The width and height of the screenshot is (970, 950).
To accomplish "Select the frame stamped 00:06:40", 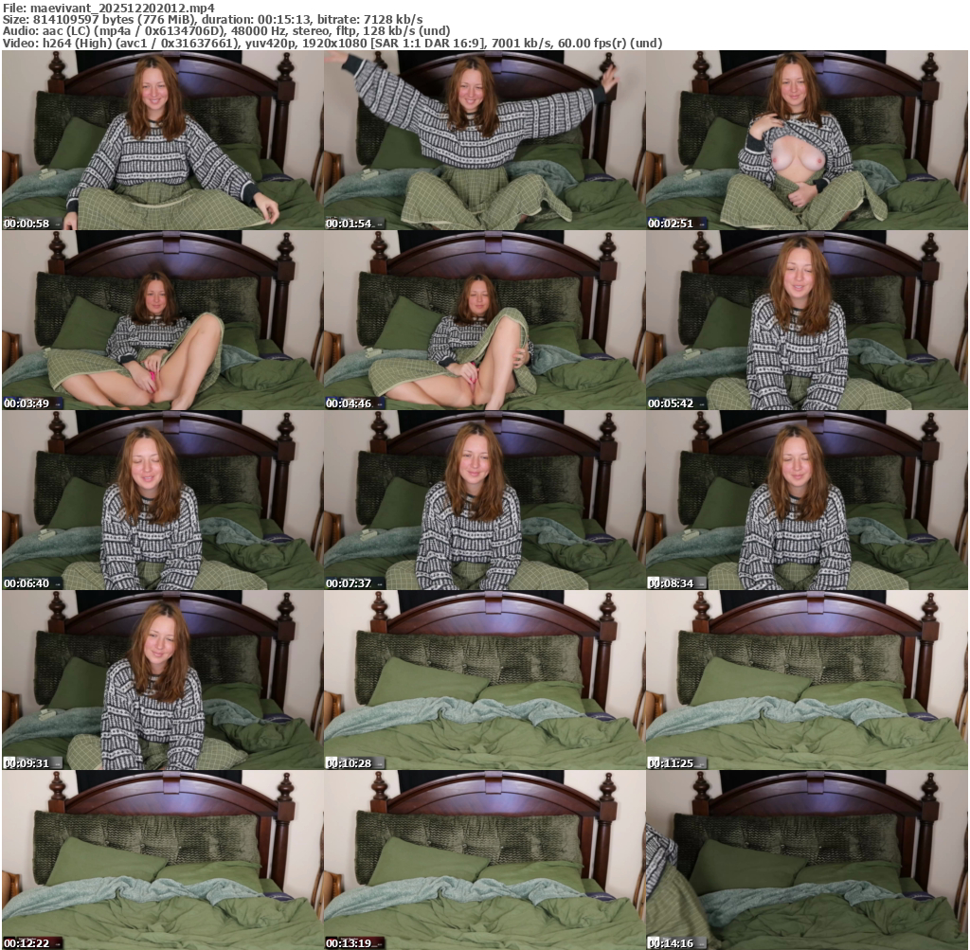I will click(162, 500).
